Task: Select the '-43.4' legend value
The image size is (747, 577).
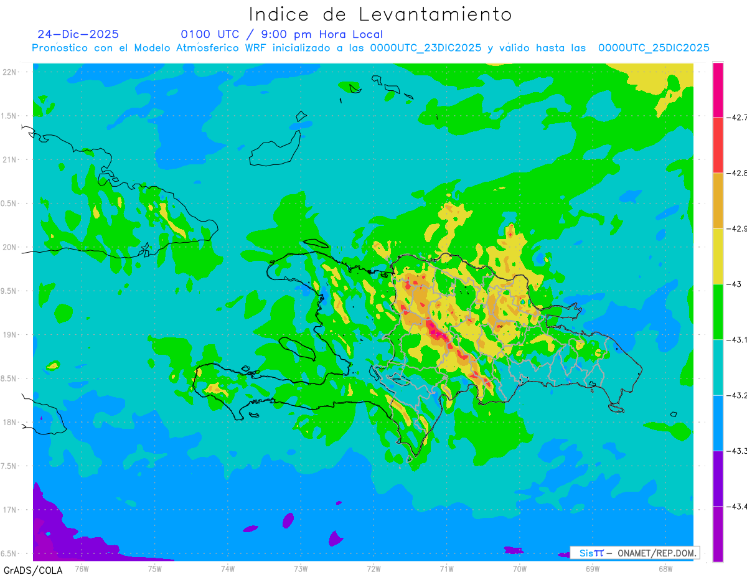Action: tap(738, 506)
